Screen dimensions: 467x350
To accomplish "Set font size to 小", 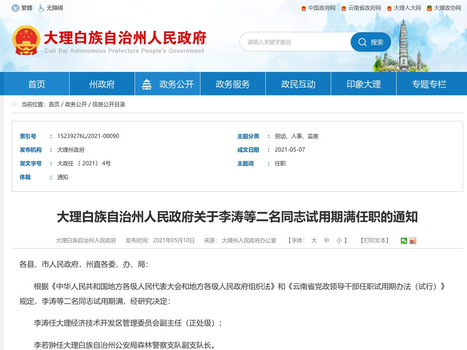I will 339,240.
